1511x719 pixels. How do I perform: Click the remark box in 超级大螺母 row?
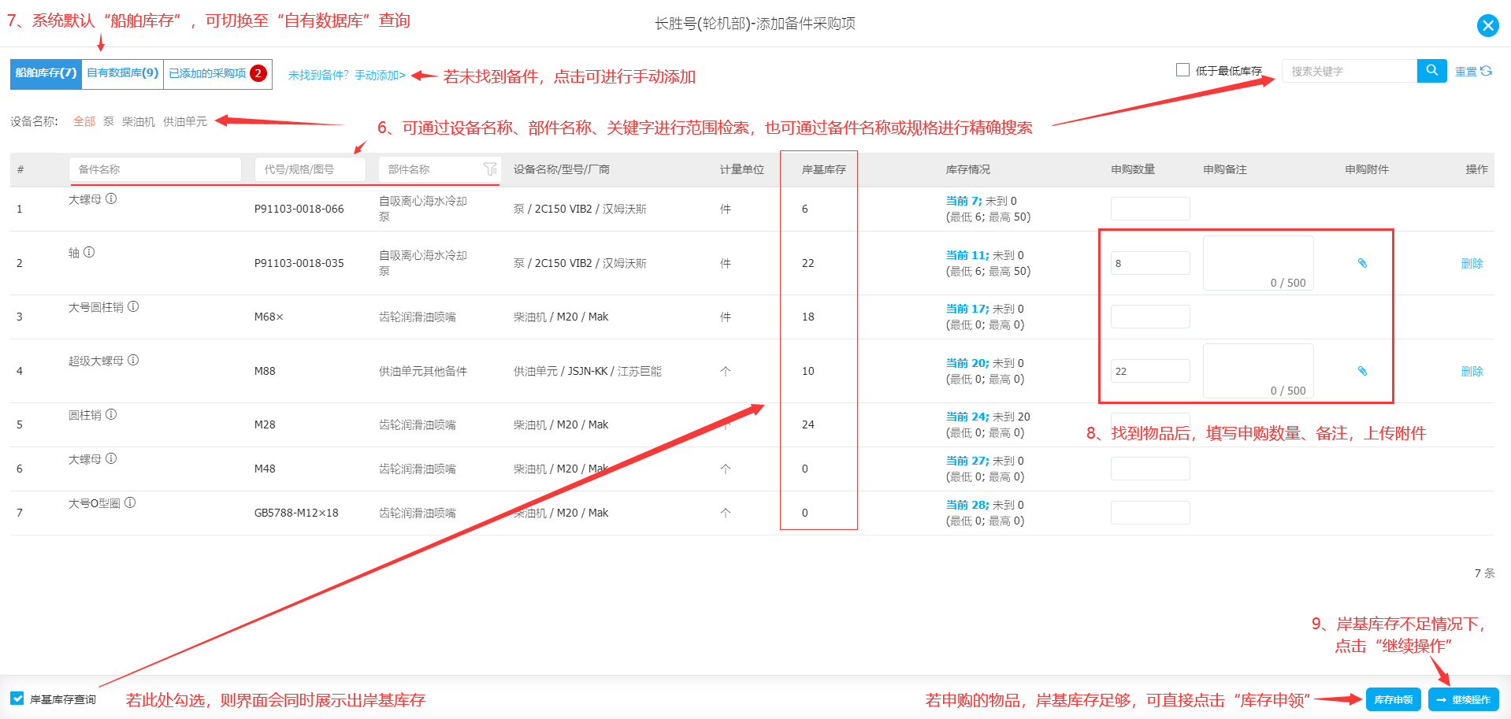point(1258,371)
